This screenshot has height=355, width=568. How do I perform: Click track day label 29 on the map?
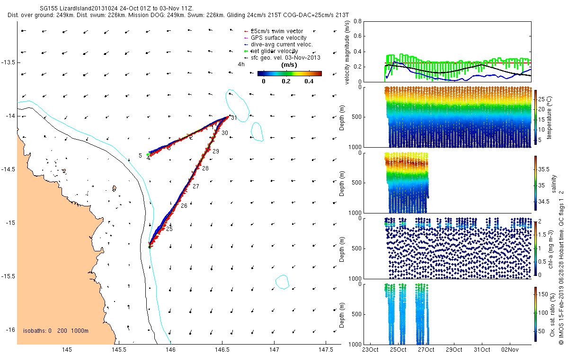click(216, 151)
